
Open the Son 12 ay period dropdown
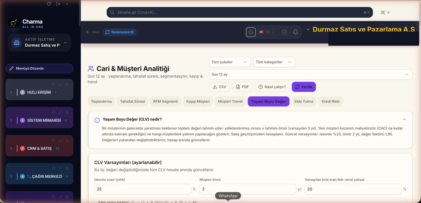(x=310, y=74)
